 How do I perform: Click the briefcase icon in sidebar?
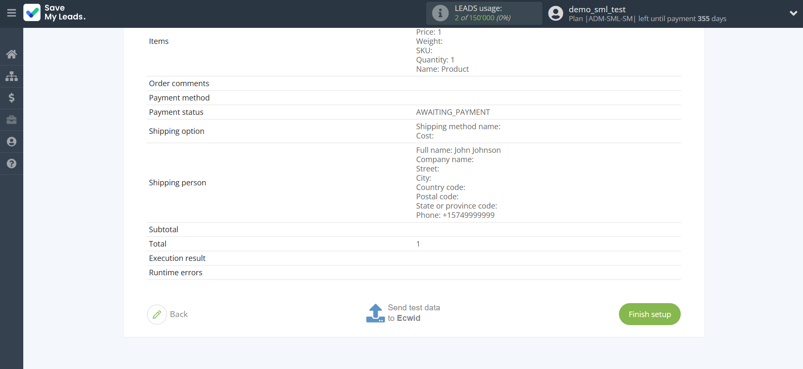[11, 120]
